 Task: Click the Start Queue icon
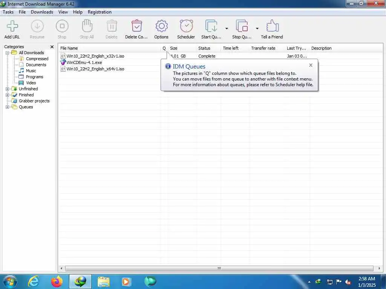pos(211,26)
